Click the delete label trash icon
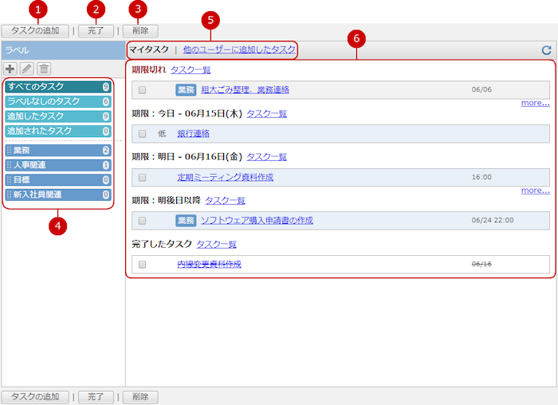Image resolution: width=558 pixels, height=405 pixels. pyautogui.click(x=44, y=69)
